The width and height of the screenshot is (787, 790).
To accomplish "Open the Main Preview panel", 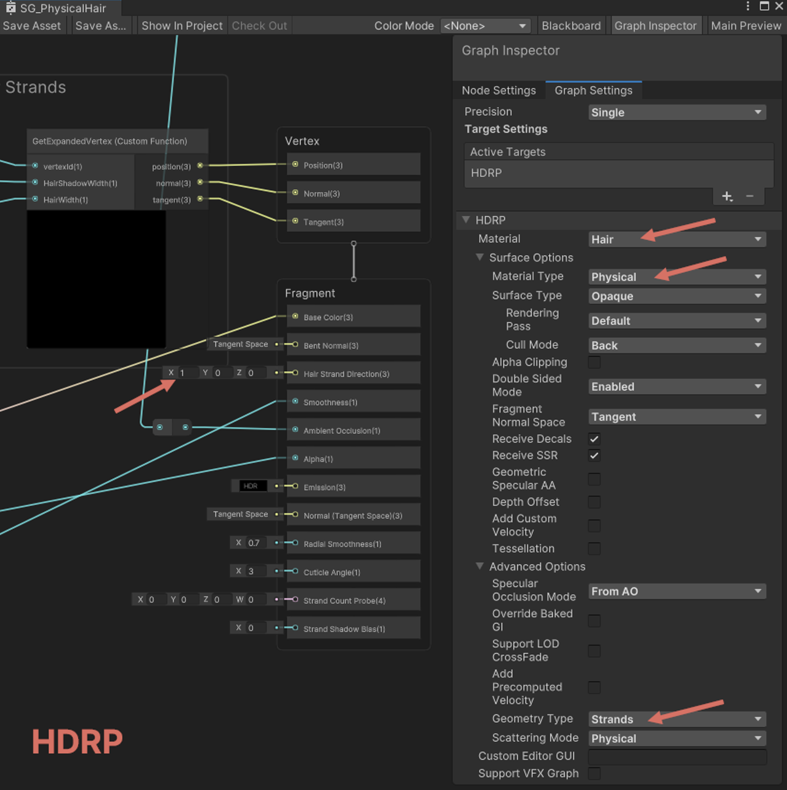I will click(745, 25).
